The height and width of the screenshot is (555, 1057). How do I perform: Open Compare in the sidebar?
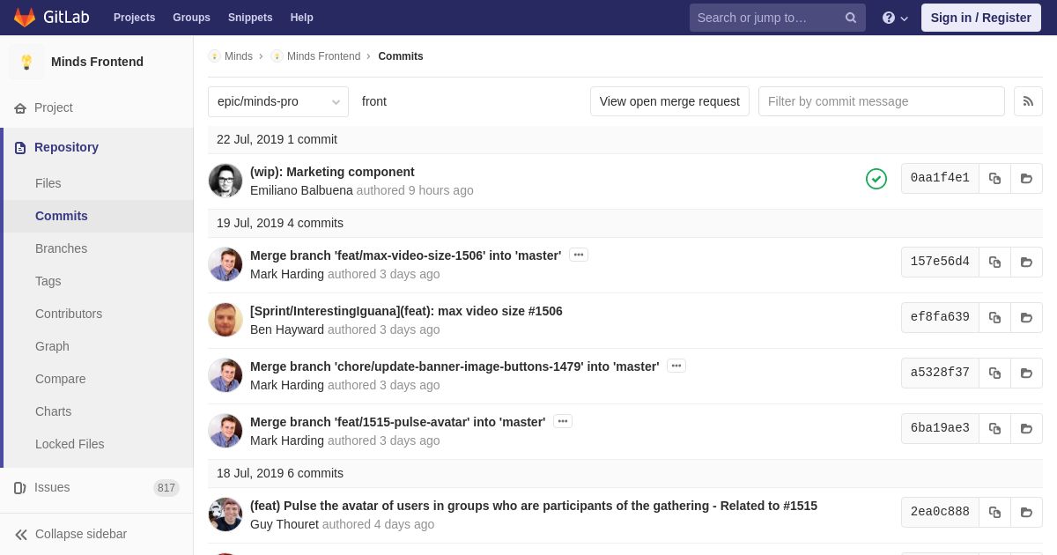pyautogui.click(x=61, y=379)
